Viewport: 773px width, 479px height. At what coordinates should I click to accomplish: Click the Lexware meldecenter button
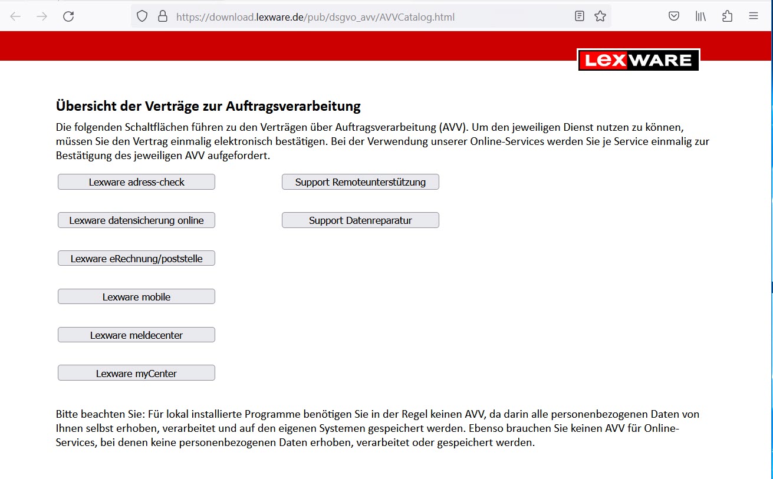[136, 334]
